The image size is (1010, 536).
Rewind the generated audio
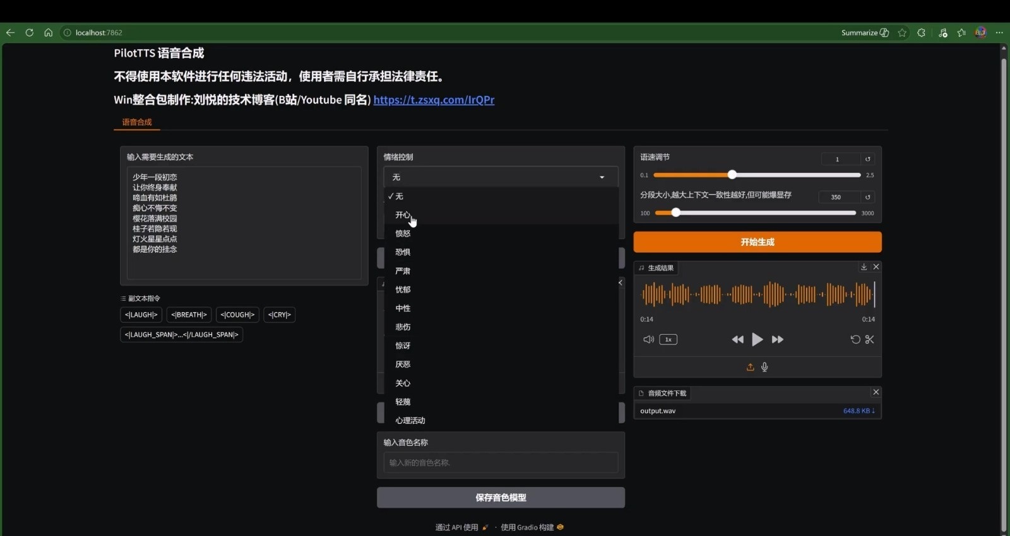coord(737,339)
